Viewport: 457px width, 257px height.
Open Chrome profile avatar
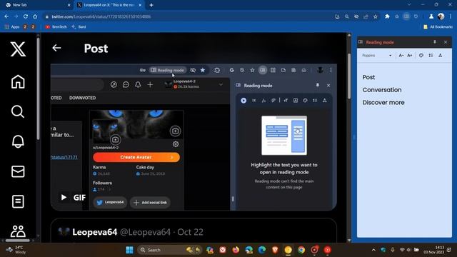pos(441,16)
